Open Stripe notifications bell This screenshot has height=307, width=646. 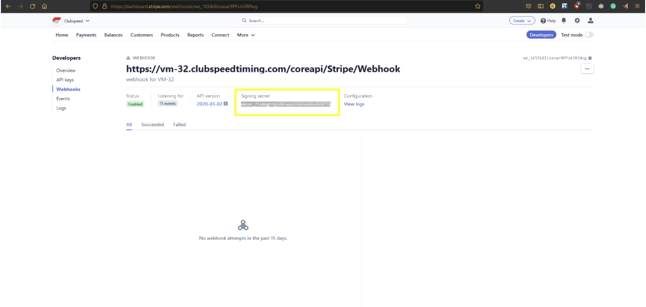[564, 21]
